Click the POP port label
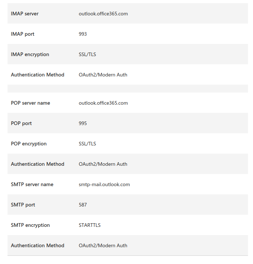This screenshot has width=253, height=264. click(21, 123)
